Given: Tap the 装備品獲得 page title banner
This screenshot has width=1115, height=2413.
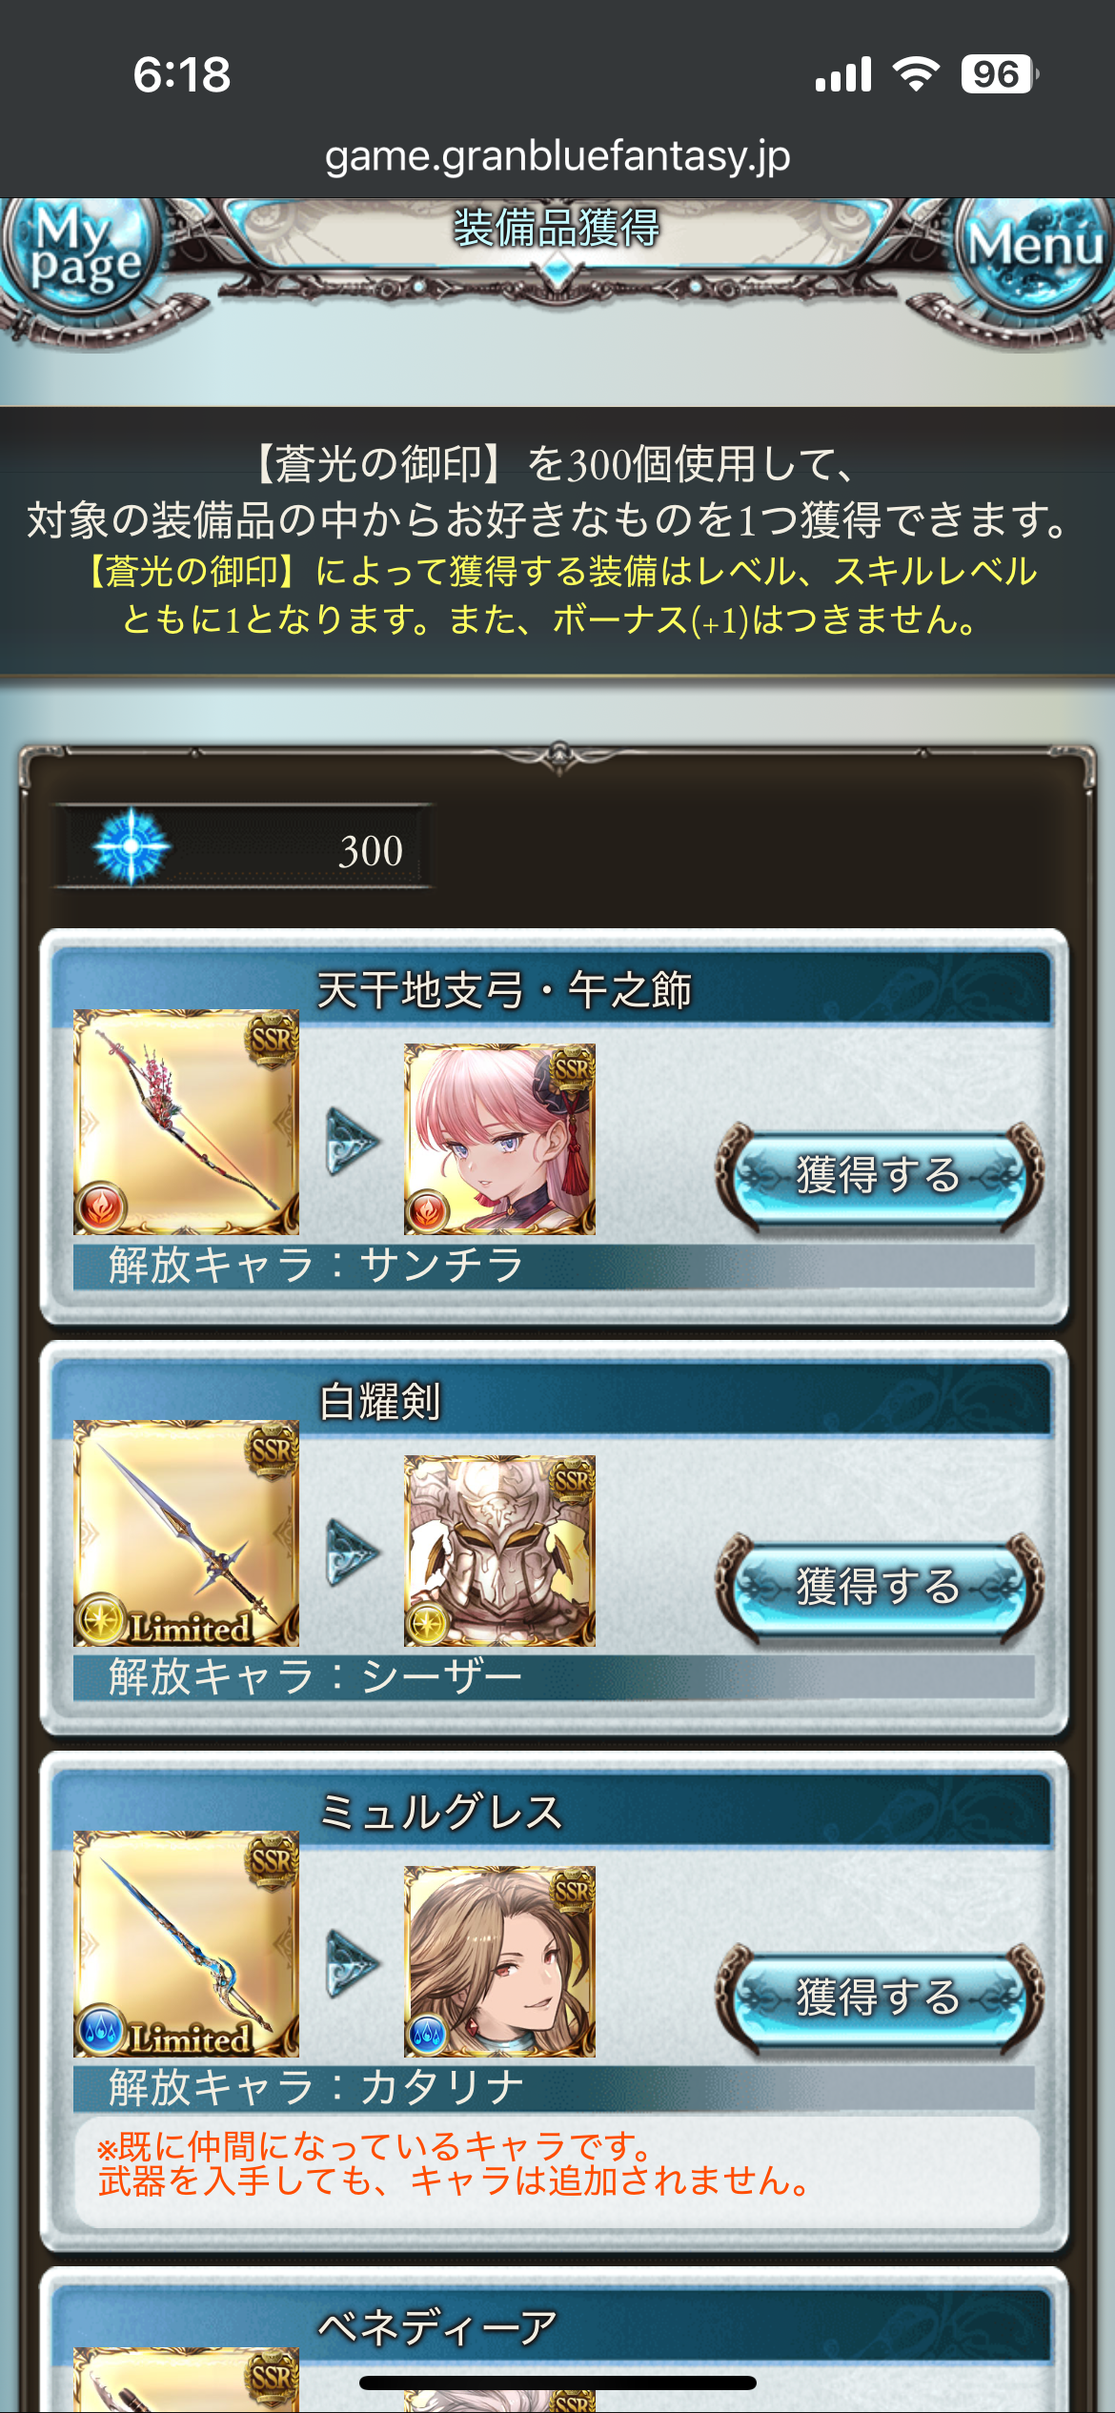Looking at the screenshot, I should click(557, 229).
